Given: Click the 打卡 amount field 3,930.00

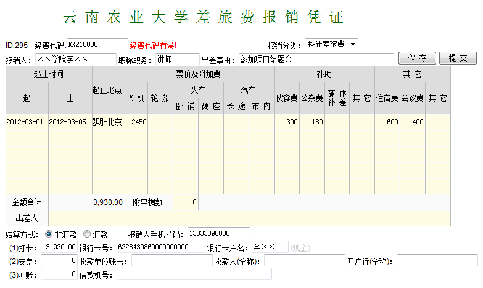Looking at the screenshot, I should [59, 247].
